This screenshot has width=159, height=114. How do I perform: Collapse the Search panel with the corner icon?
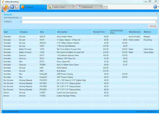(x=156, y=14)
